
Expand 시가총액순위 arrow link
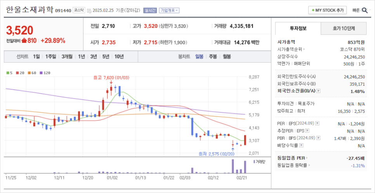coord(304,49)
